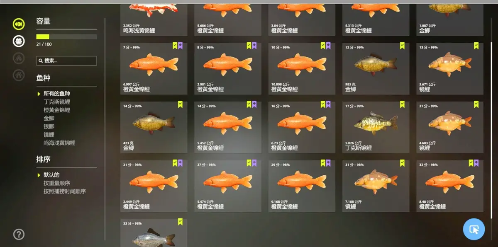Open the backpack inventory icon in sidebar

(x=19, y=41)
